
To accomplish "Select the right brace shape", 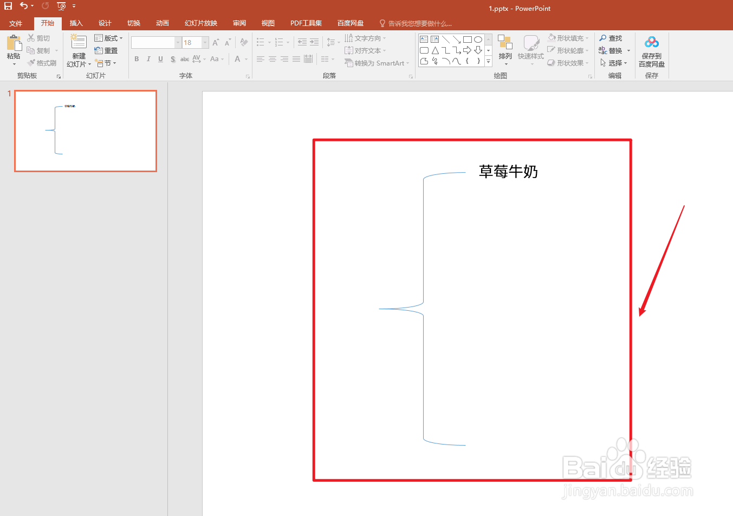I will (x=478, y=61).
